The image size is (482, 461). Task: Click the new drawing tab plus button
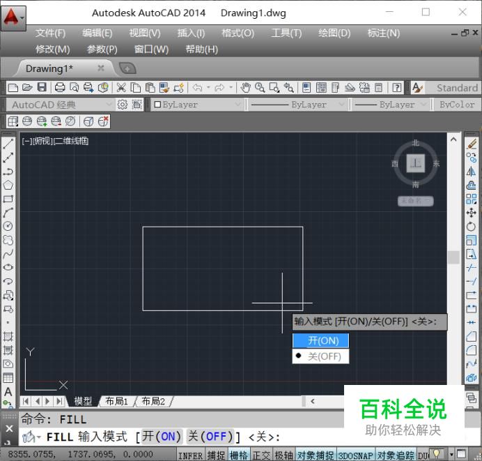[127, 68]
